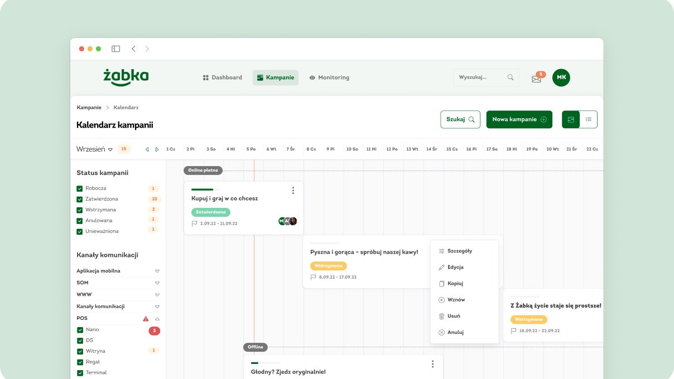Go forward with the browser arrow
674x379 pixels.
pos(147,48)
